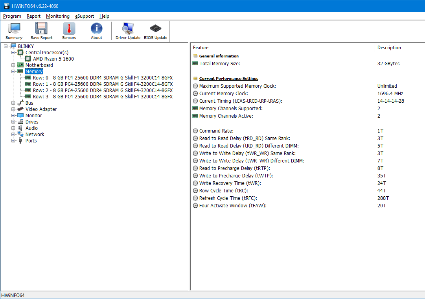The image size is (425, 299).
Task: Expand the Ports node
Action: tap(13, 140)
